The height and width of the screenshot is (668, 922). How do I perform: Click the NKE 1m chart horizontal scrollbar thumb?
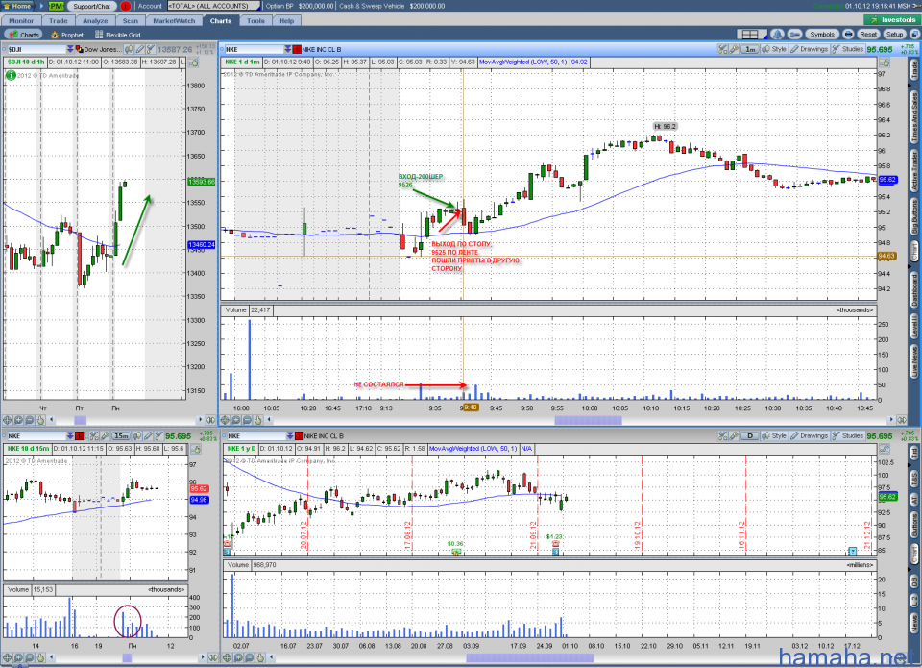pyautogui.click(x=588, y=420)
